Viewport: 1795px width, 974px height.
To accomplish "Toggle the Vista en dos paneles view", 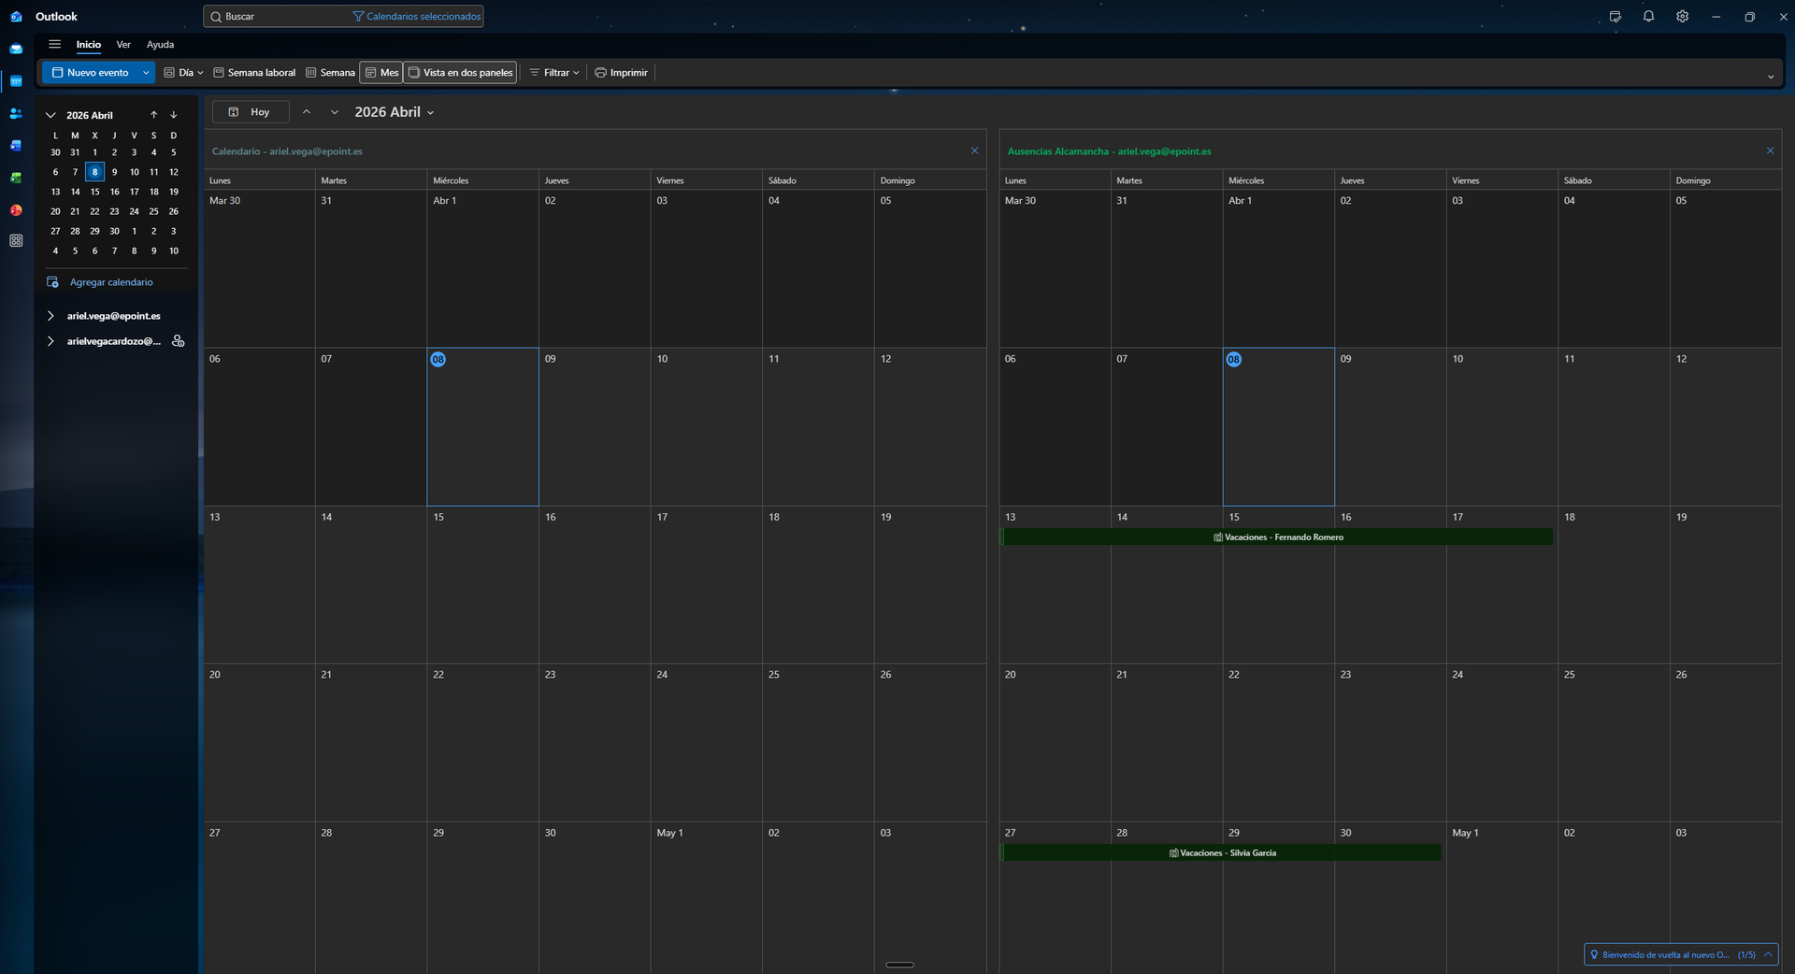I will pyautogui.click(x=460, y=73).
